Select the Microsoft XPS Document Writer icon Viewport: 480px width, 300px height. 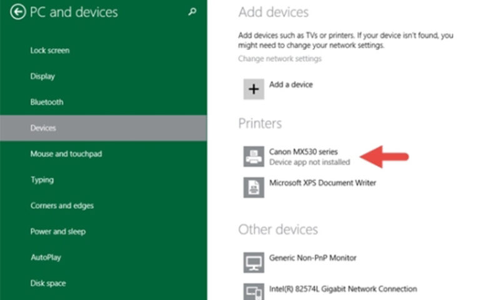point(254,187)
